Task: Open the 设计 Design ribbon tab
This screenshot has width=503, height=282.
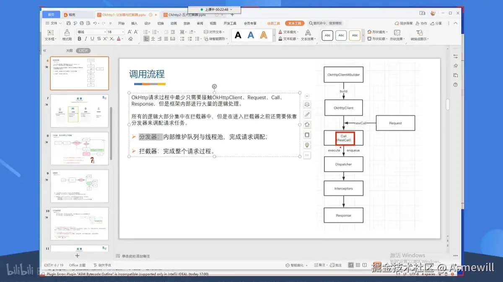Action: 147,23
